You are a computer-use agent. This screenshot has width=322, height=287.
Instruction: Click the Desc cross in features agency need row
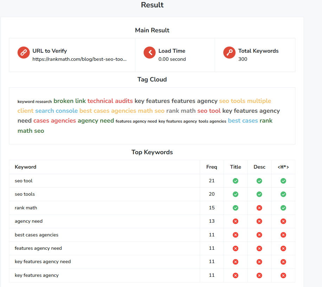pyautogui.click(x=259, y=248)
